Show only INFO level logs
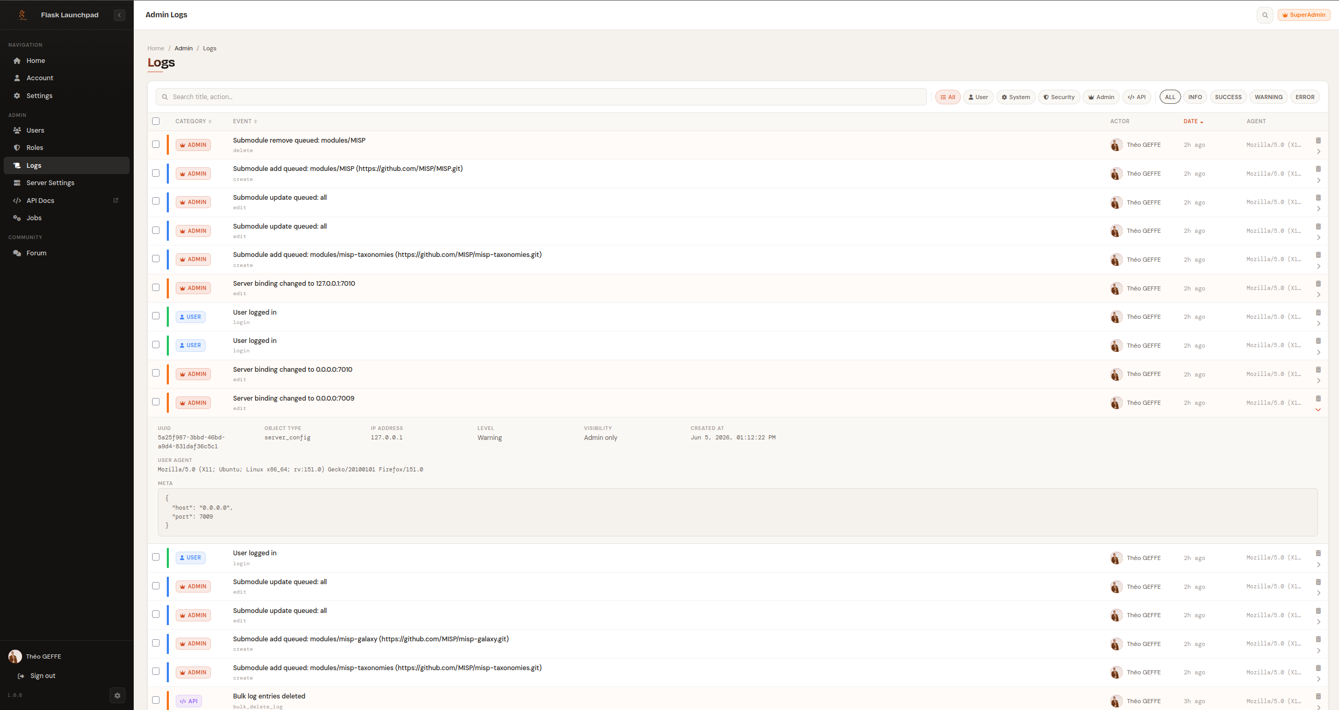The image size is (1339, 710). click(x=1195, y=97)
